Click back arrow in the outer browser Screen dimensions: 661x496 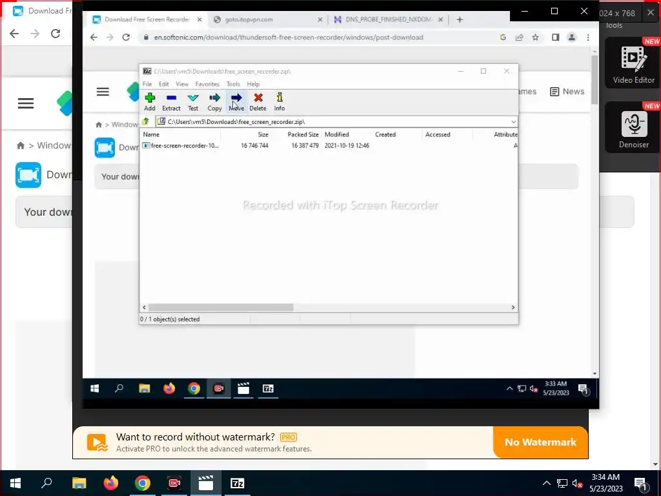(x=14, y=34)
